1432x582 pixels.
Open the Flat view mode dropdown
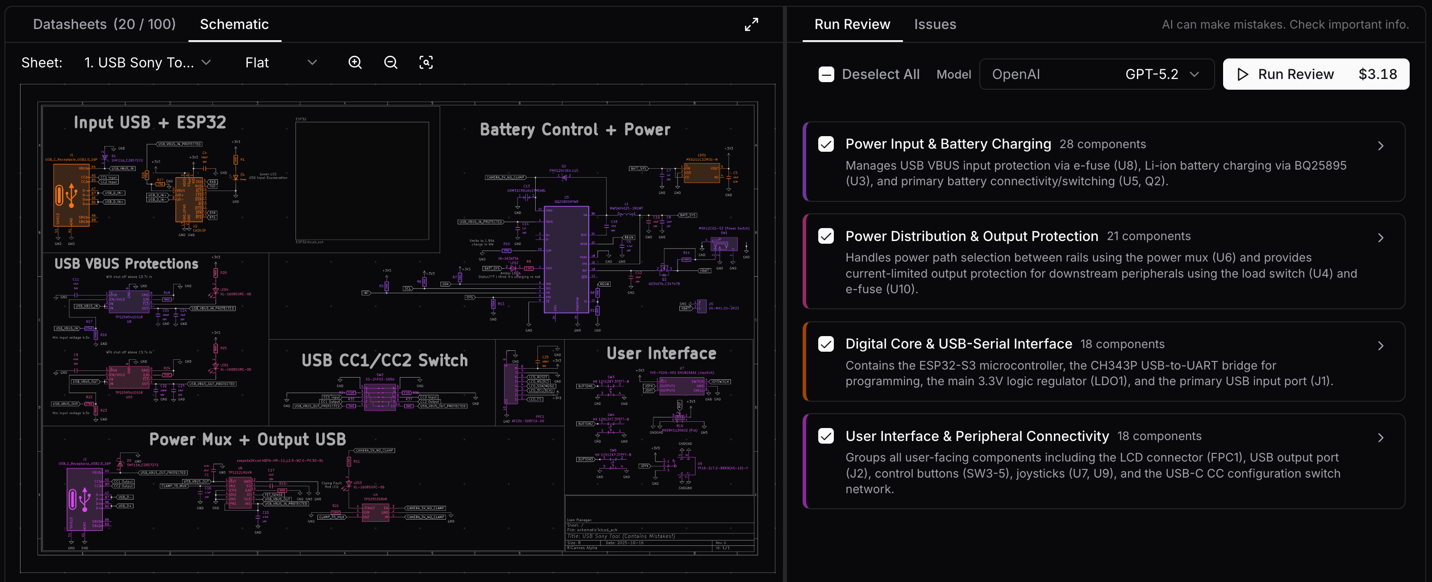(281, 62)
